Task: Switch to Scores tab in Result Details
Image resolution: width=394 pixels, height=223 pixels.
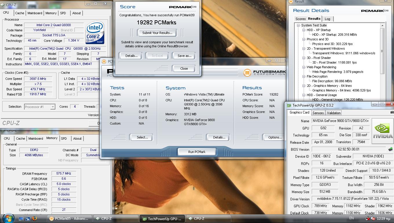Action: tap(300, 19)
